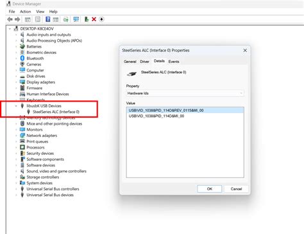This screenshot has height=234, width=304.
Task: Select Universal Serial Bus devices tree item
Action: [50, 195]
